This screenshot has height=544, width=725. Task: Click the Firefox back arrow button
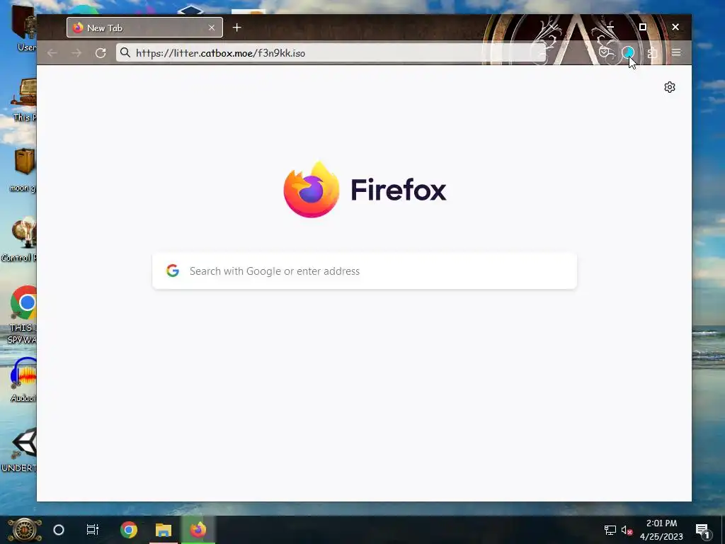(x=52, y=53)
